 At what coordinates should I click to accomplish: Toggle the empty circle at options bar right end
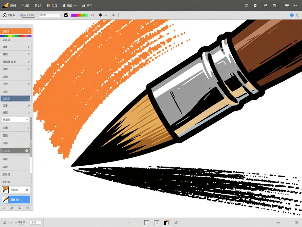click(298, 15)
